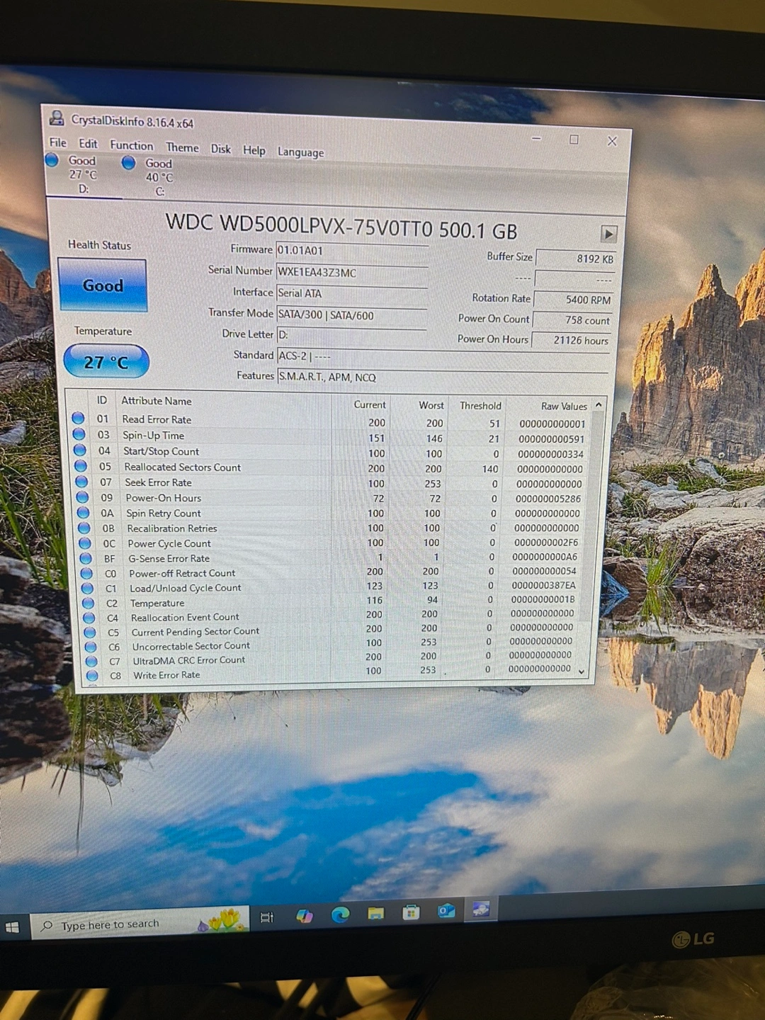Click the status circle for Power-On Hours row
Screen dimensions: 765x1020
point(82,497)
